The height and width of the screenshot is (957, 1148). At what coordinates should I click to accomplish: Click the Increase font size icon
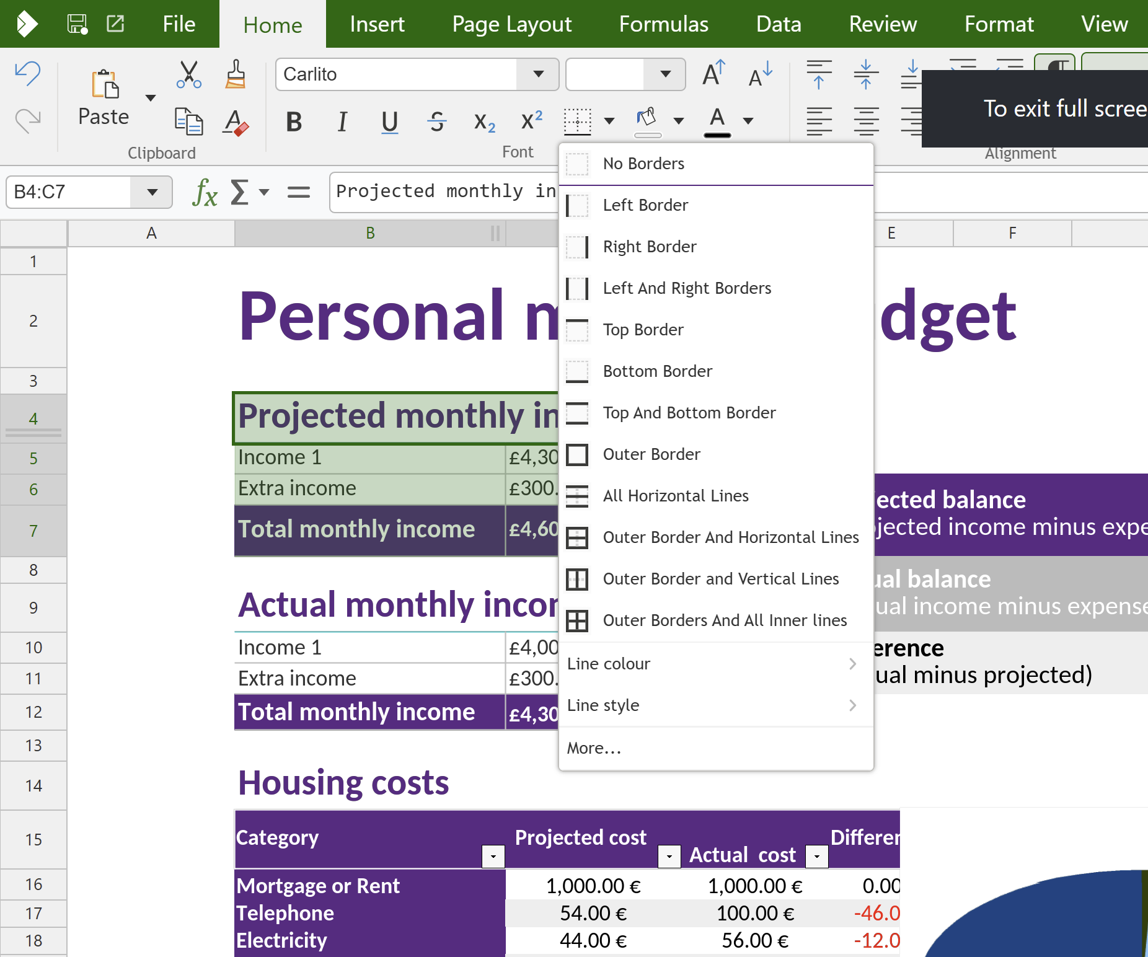[713, 74]
